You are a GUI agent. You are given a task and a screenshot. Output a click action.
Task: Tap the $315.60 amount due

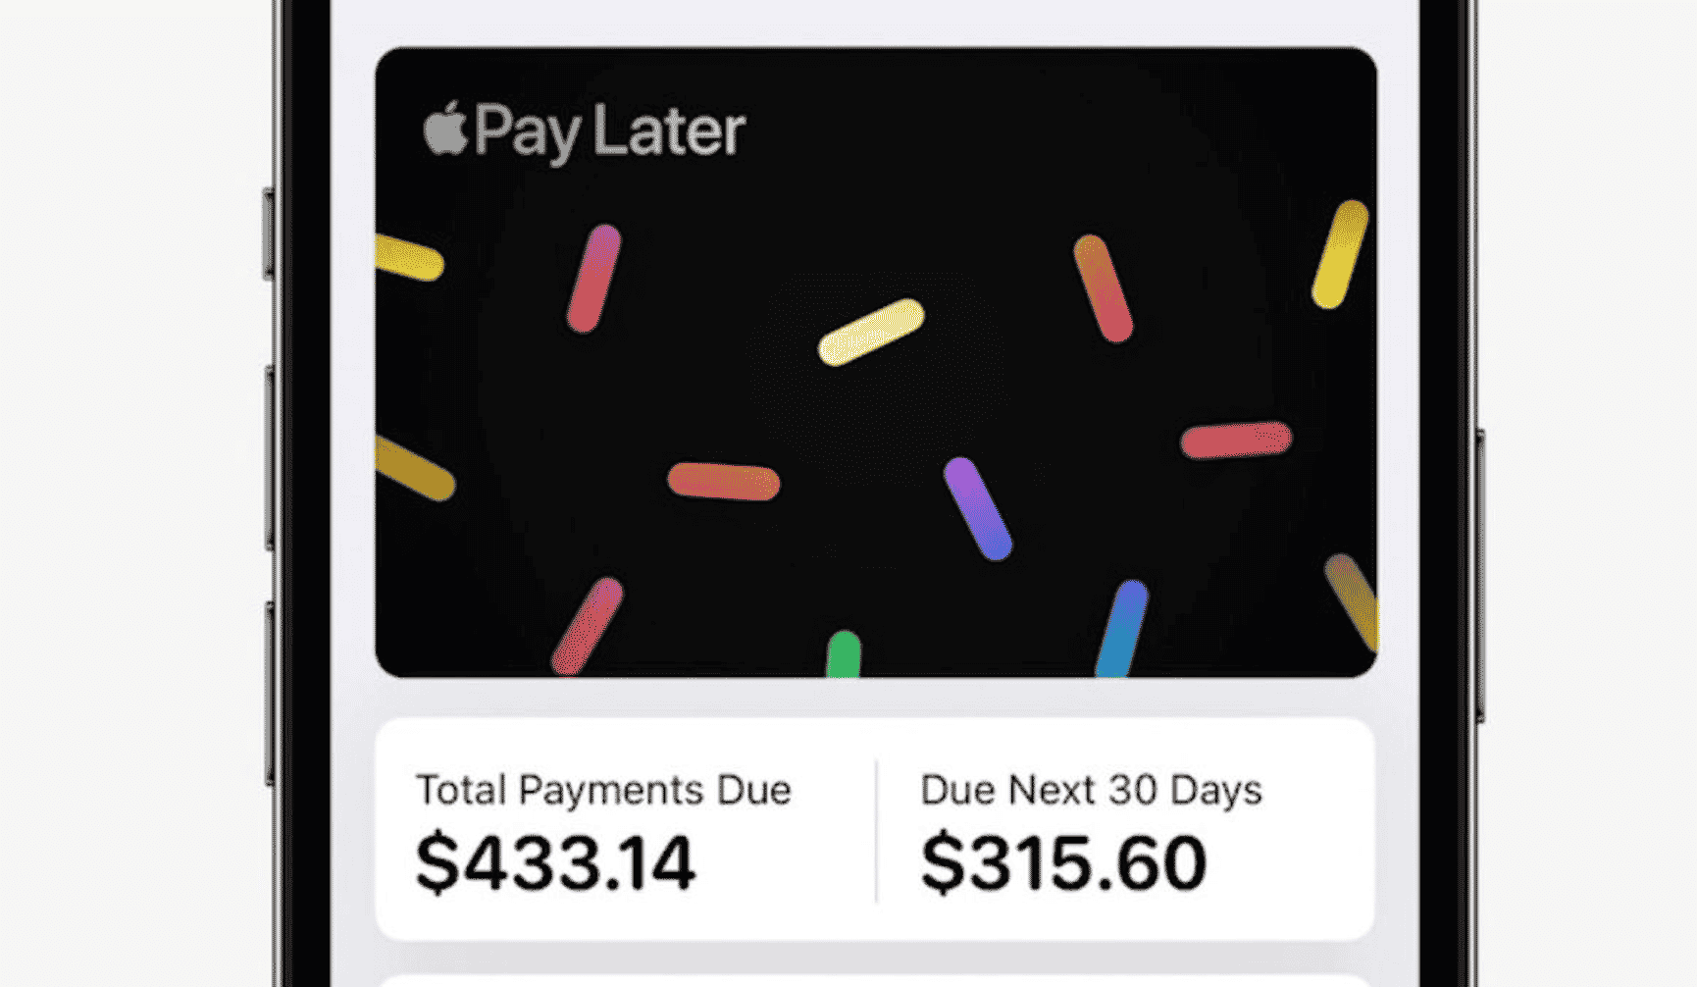pos(1063,863)
